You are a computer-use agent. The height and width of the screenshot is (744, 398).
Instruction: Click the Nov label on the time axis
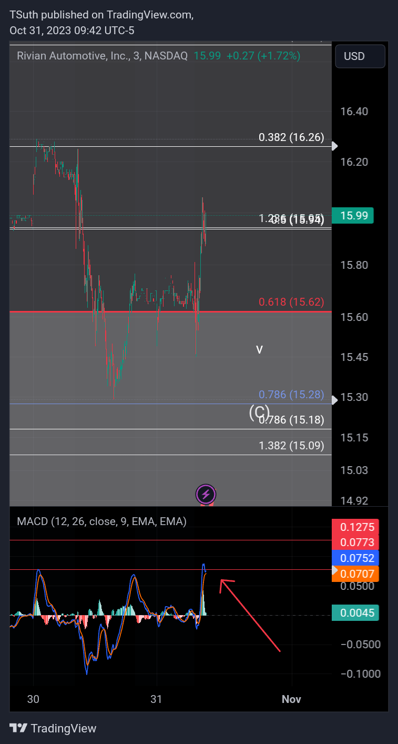tap(291, 699)
